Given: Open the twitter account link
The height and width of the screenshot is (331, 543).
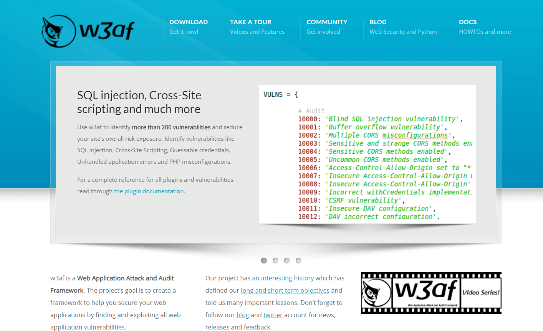Looking at the screenshot, I should [x=273, y=315].
